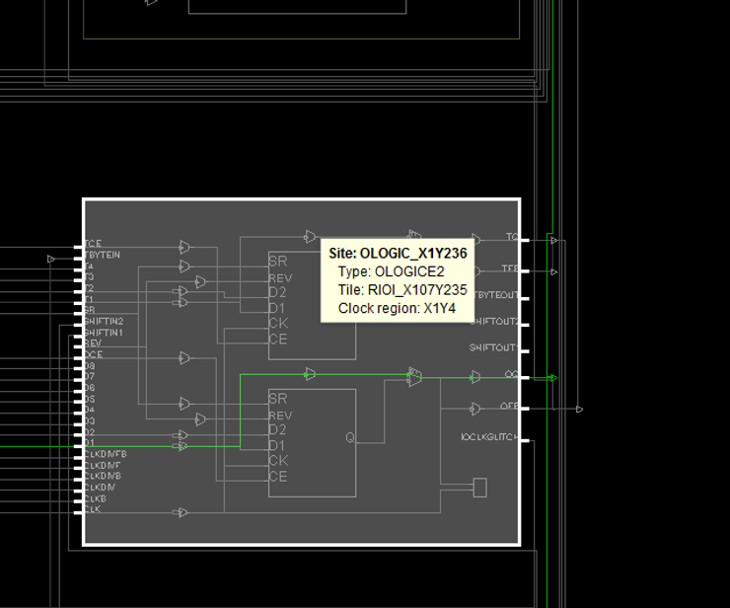The image size is (730, 608).
Task: Select the CLK input pin
Action: [78, 509]
